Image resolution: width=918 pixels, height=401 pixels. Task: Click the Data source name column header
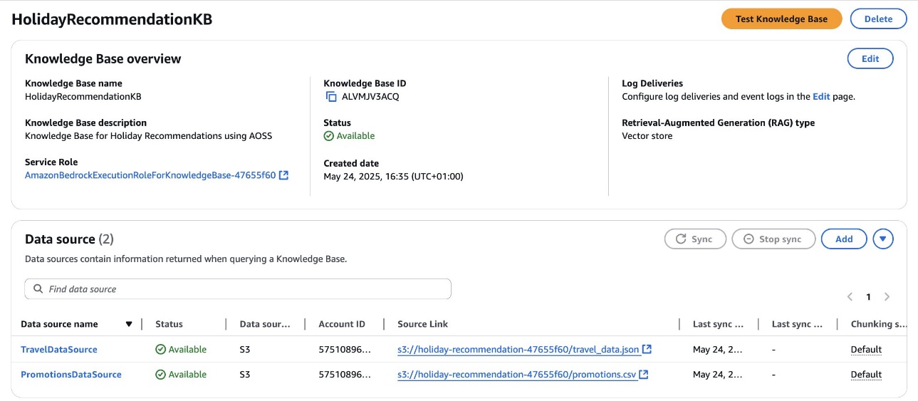pyautogui.click(x=59, y=324)
